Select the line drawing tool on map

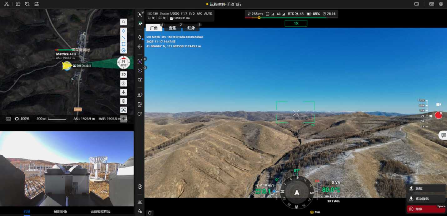point(124,37)
